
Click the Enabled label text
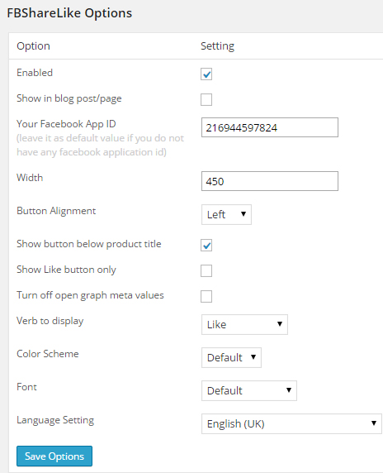35,73
